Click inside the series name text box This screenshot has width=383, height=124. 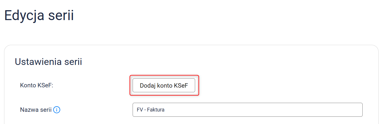click(247, 110)
